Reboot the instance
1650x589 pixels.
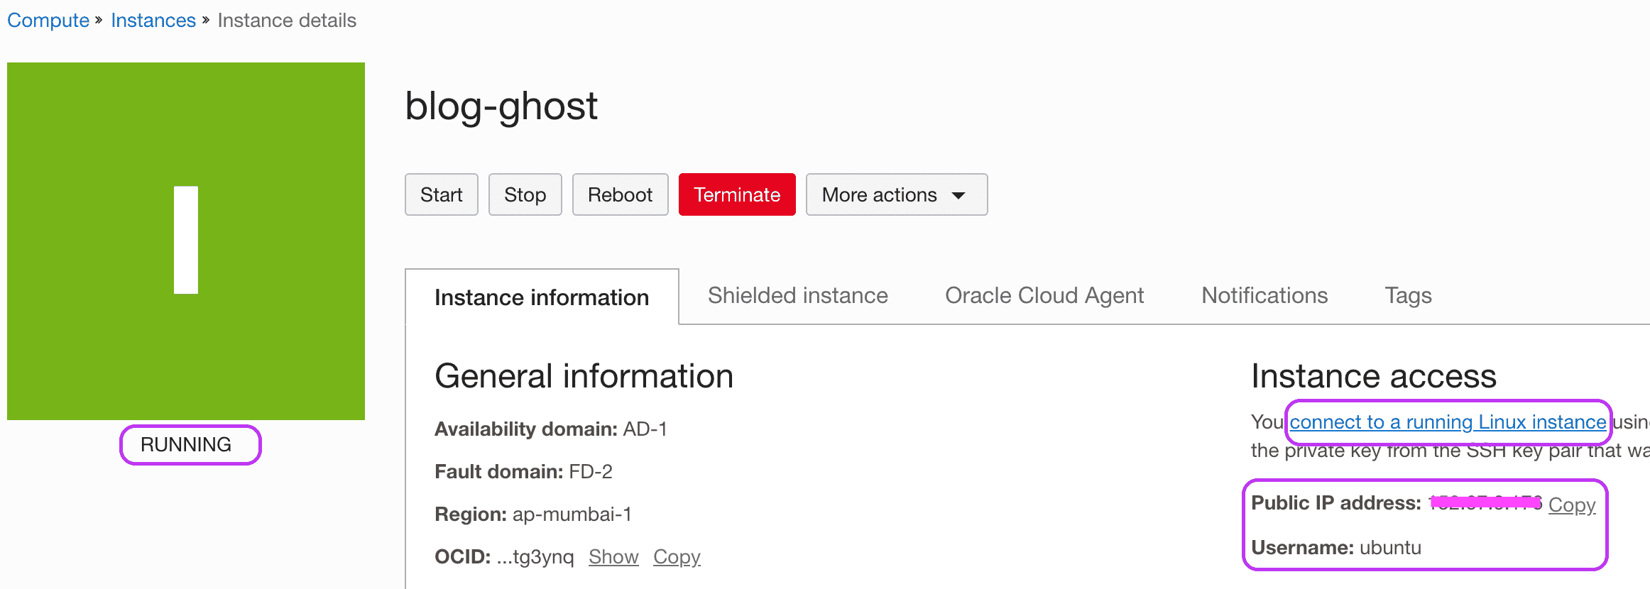pos(620,194)
